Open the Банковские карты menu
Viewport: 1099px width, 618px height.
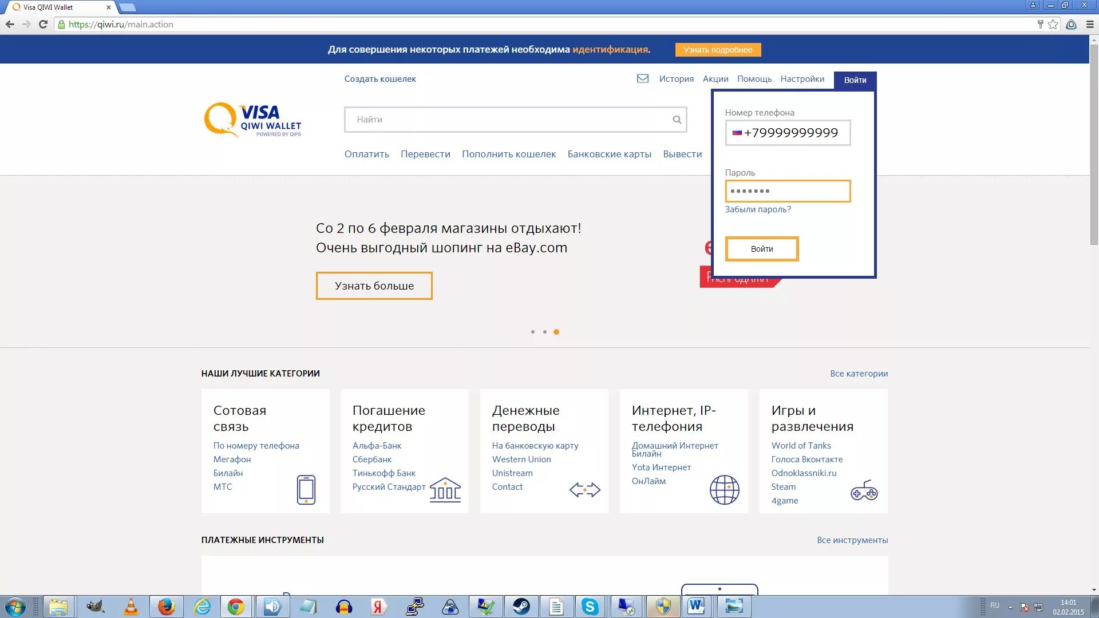609,154
